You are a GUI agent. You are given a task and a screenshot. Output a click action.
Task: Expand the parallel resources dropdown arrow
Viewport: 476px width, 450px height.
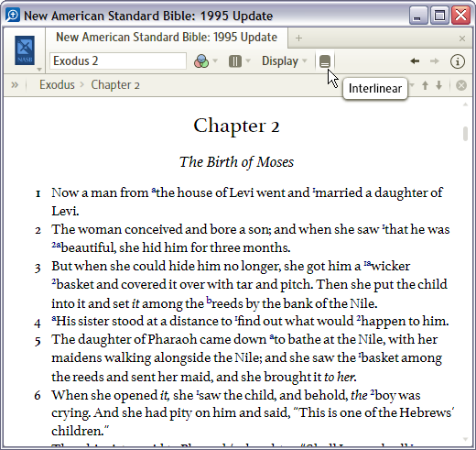pos(248,60)
